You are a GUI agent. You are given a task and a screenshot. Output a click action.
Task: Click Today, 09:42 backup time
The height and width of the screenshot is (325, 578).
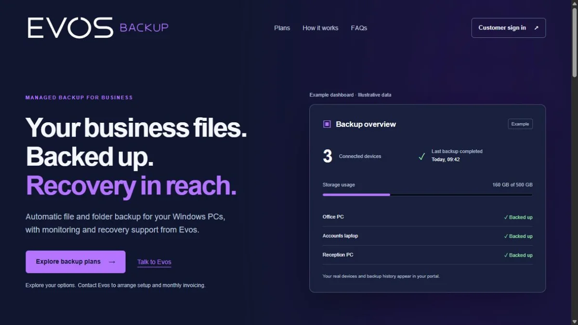(446, 159)
